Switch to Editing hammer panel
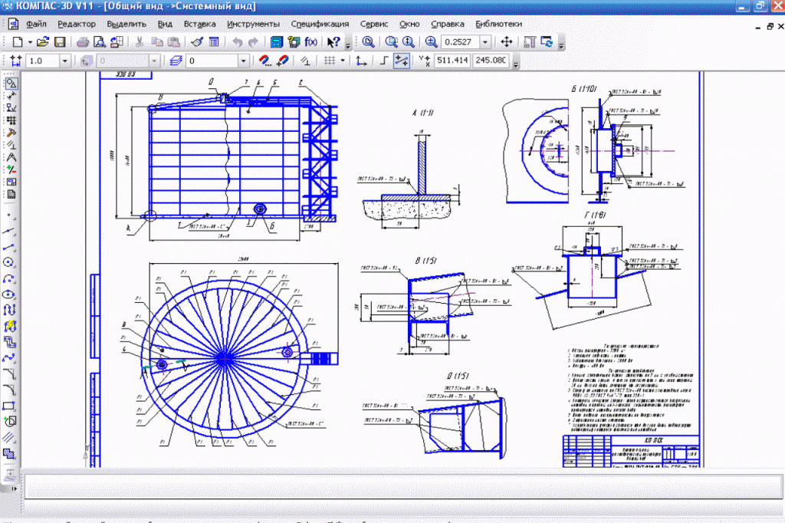Viewport: 785px width, 523px height. [x=11, y=133]
